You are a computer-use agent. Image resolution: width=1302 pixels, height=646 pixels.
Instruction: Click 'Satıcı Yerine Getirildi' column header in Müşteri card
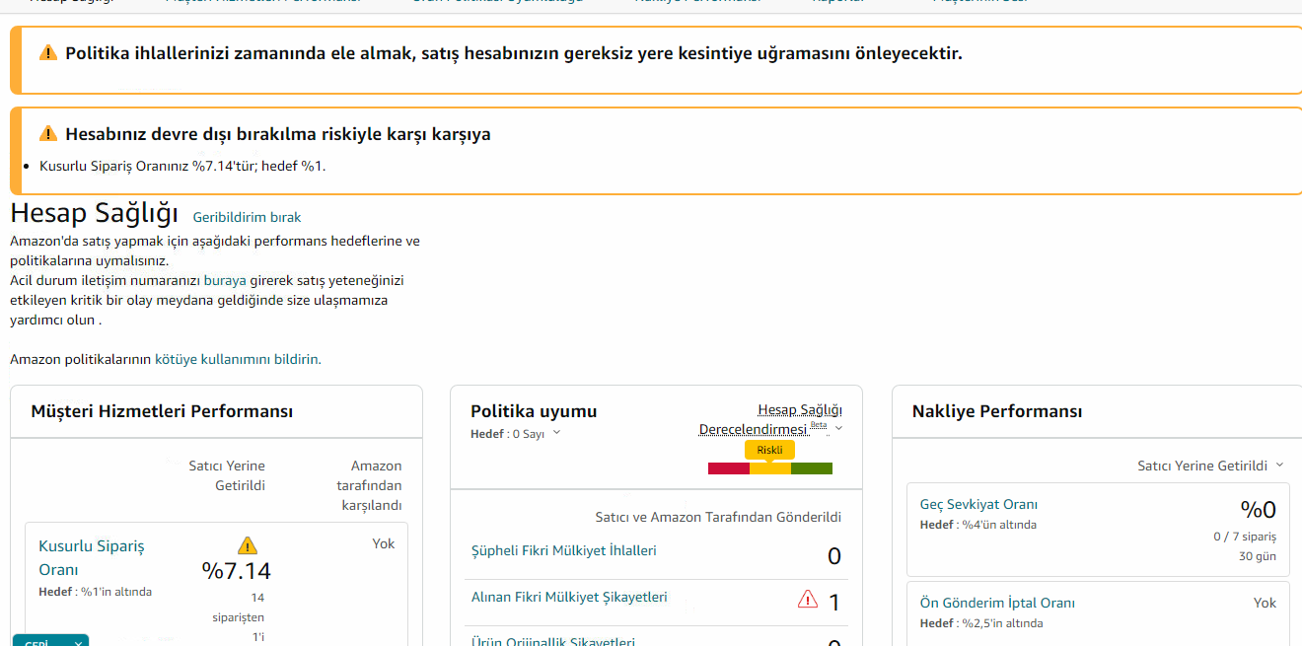pyautogui.click(x=227, y=475)
